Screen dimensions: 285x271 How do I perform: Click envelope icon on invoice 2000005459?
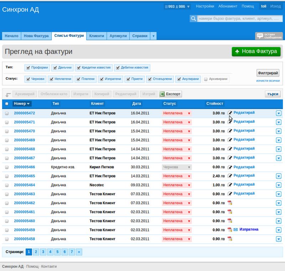click(235, 230)
